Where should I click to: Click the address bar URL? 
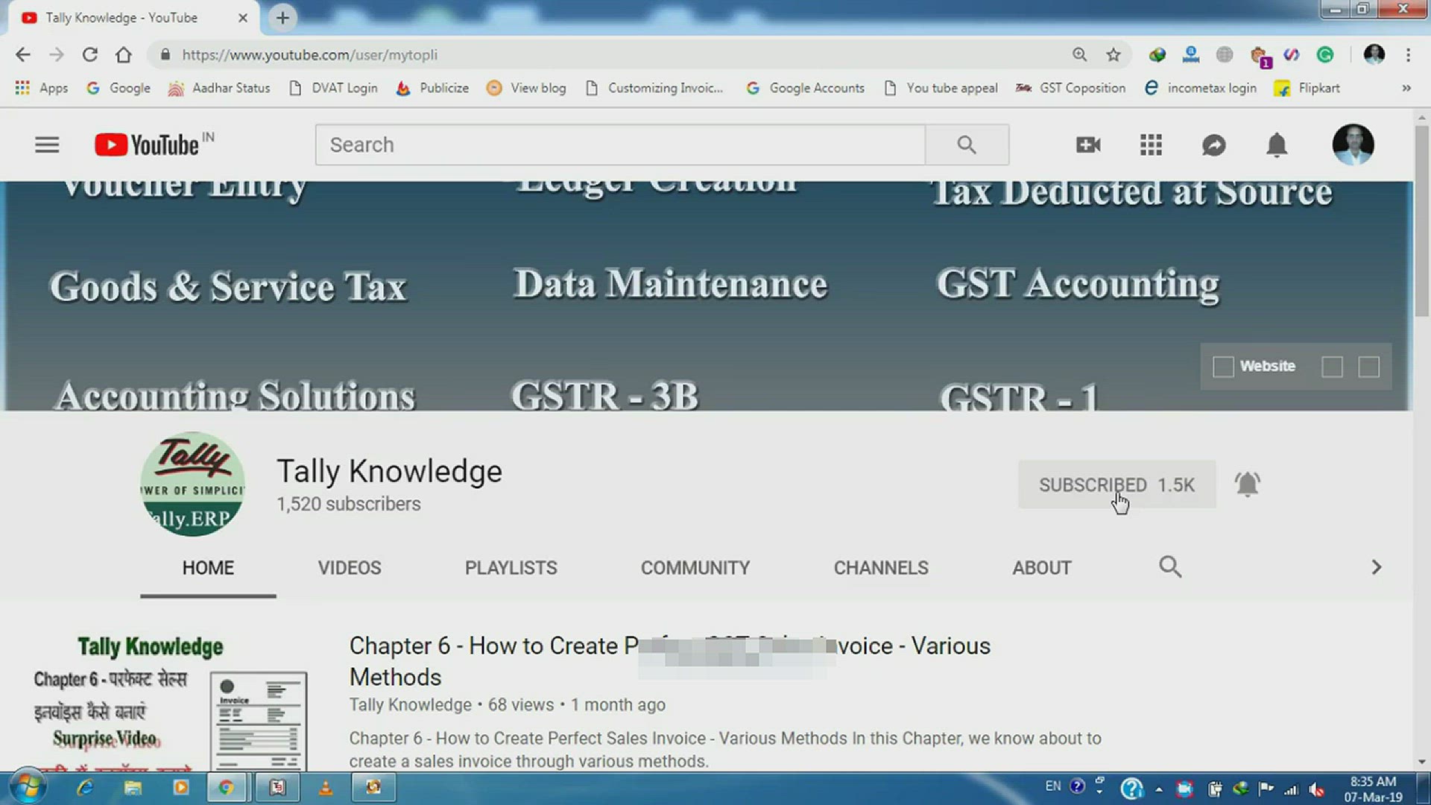(309, 54)
